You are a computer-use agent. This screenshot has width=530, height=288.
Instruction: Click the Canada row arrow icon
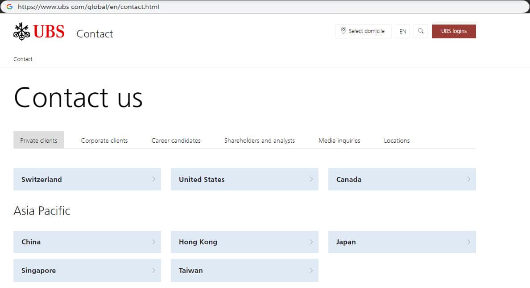[468, 179]
